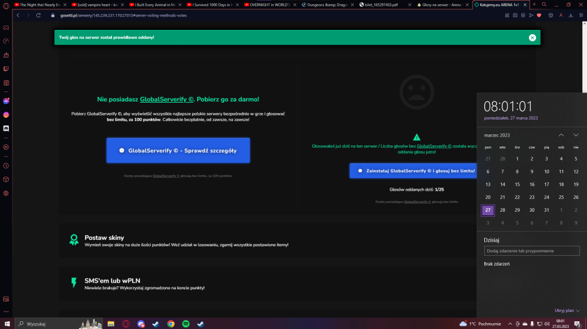Screen dimensions: 587x329
Task: Switch to bilet_165297403.pdf tab
Action: pyautogui.click(x=384, y=5)
